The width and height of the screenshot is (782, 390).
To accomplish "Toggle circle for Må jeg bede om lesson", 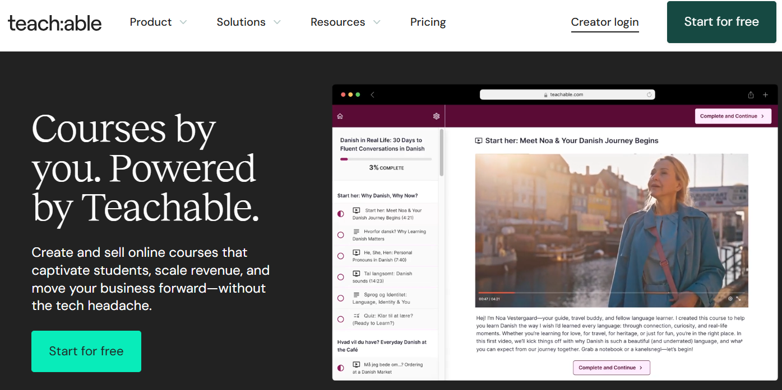I will (341, 368).
